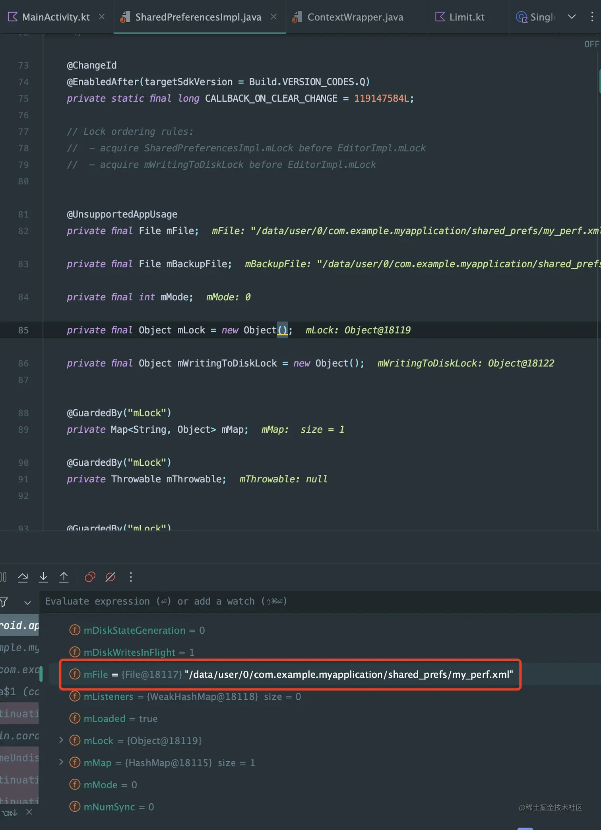
Task: Click the mBackupFile field declaration
Action: pyautogui.click(x=149, y=264)
